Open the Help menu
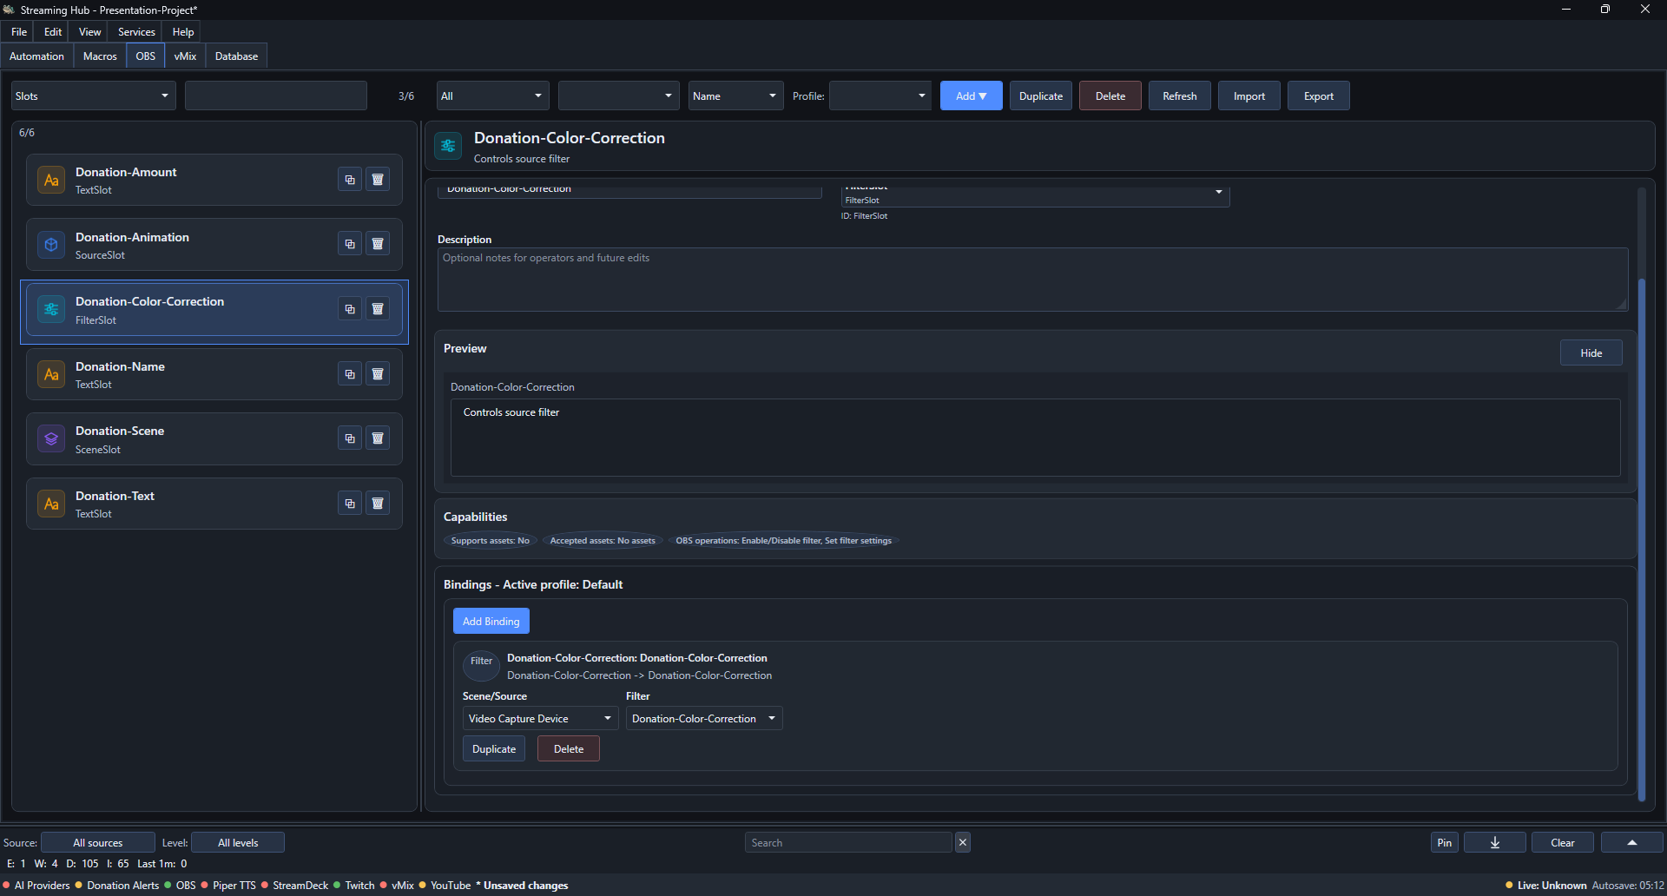The image size is (1667, 896). pos(183,31)
